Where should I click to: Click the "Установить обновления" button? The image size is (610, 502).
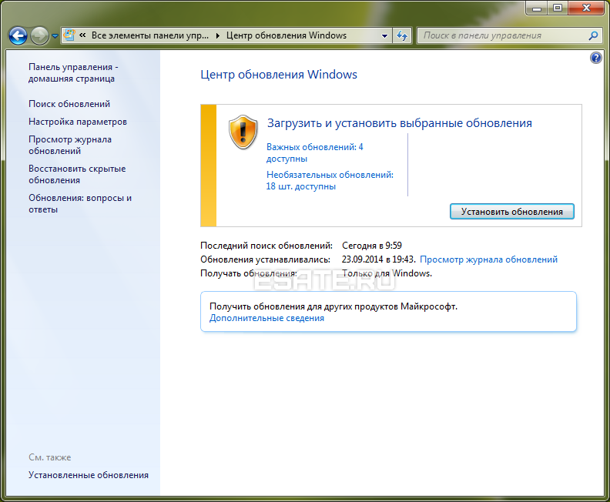[512, 212]
